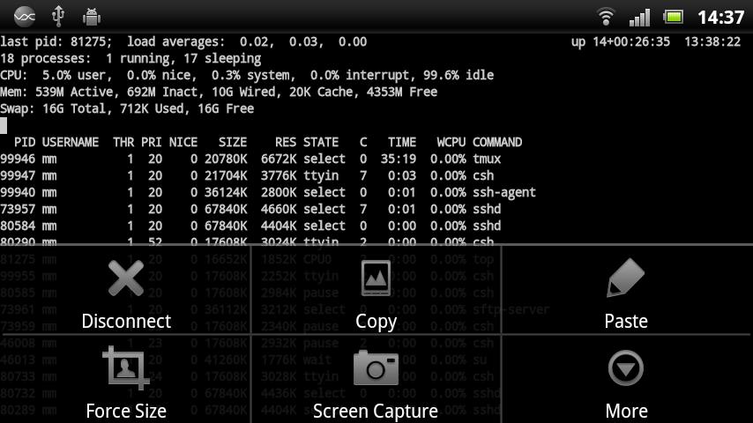Choose the Paste pencil icon

626,278
